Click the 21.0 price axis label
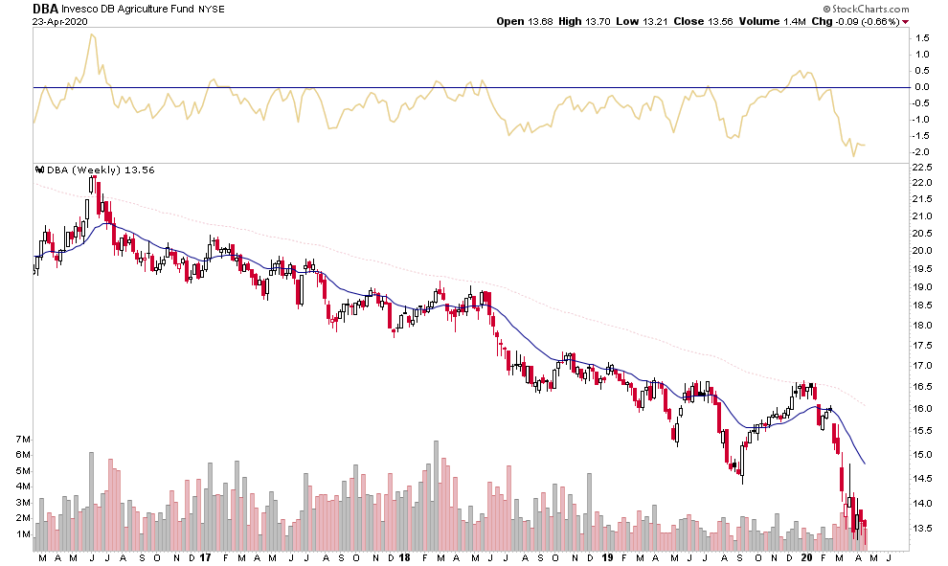Image resolution: width=948 pixels, height=566 pixels. pyautogui.click(x=922, y=216)
